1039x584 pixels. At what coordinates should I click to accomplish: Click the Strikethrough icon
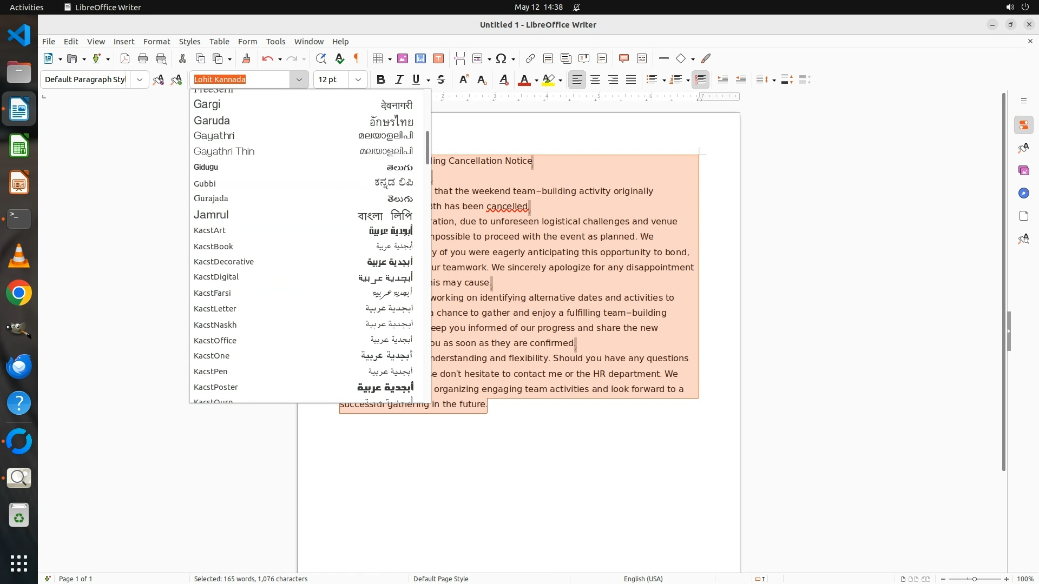coord(441,79)
